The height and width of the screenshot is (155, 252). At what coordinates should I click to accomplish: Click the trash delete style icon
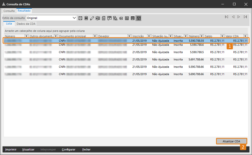pos(86,18)
